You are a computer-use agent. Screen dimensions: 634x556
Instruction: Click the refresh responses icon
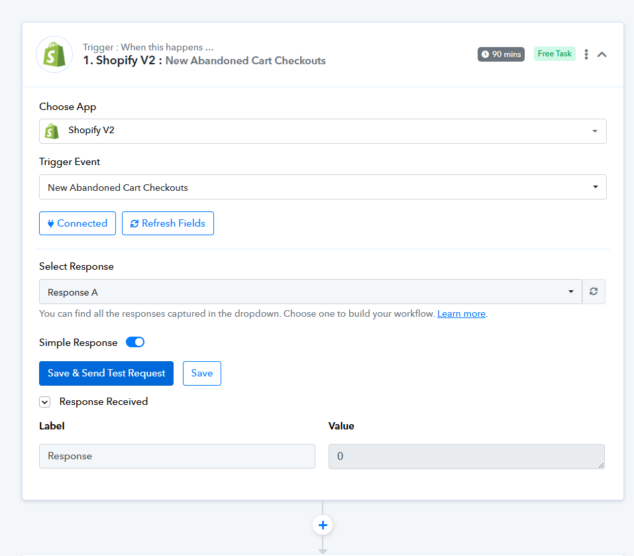(x=594, y=292)
